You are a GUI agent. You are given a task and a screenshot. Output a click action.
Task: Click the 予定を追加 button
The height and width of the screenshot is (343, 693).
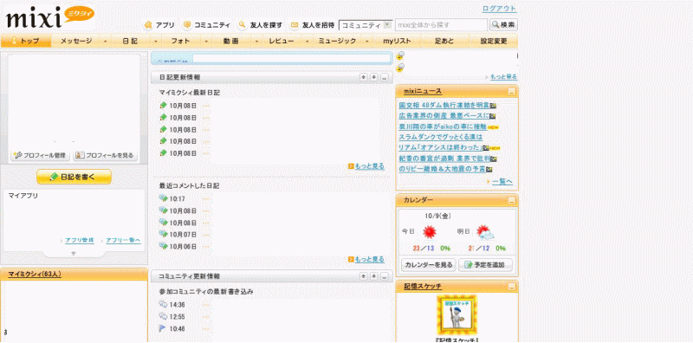pyautogui.click(x=486, y=265)
